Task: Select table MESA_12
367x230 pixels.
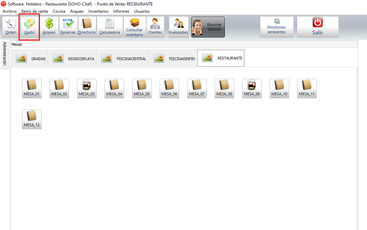Action: pos(32,119)
